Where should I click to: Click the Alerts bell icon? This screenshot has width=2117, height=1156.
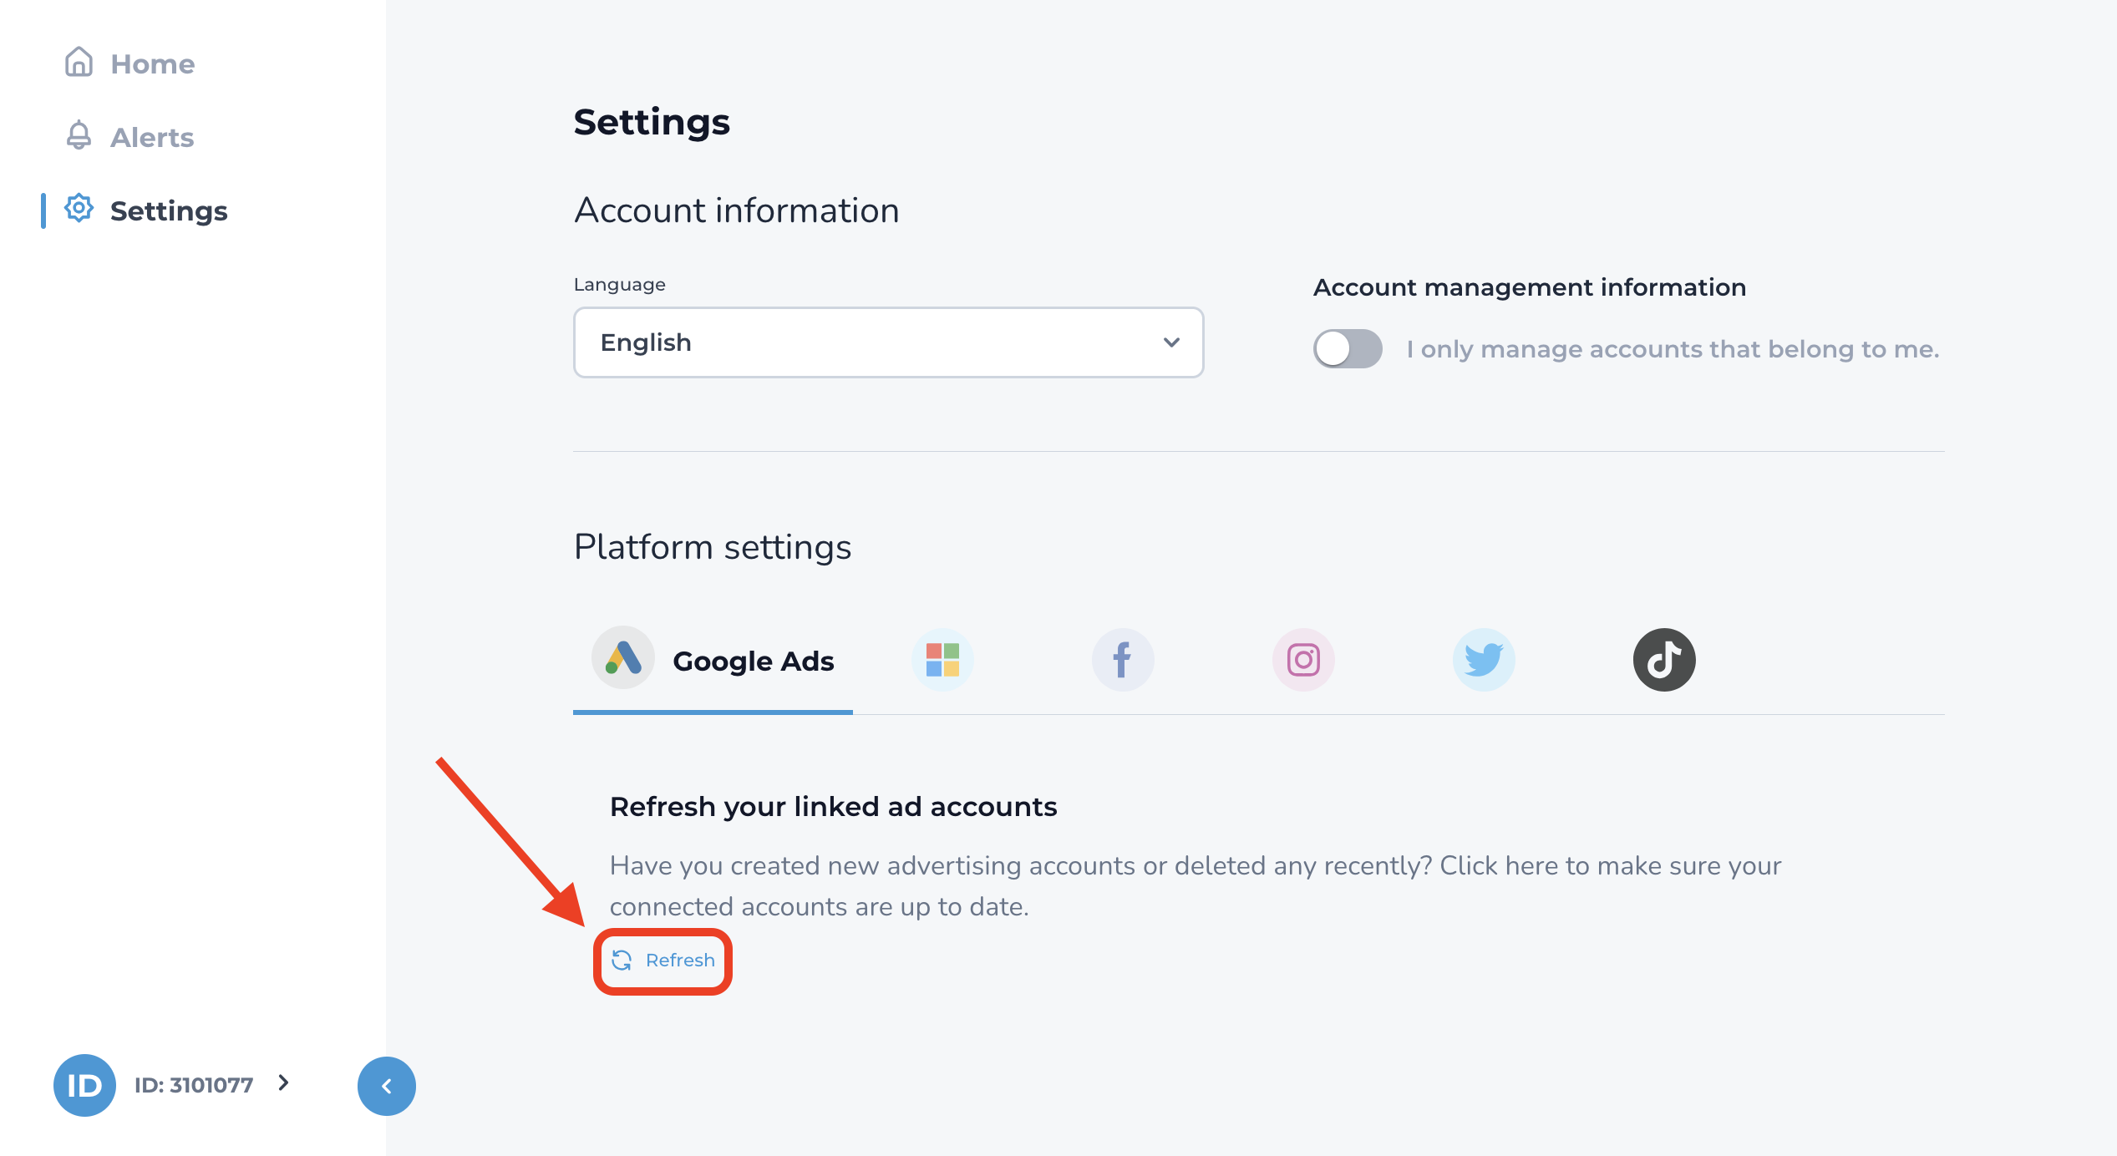click(x=79, y=137)
